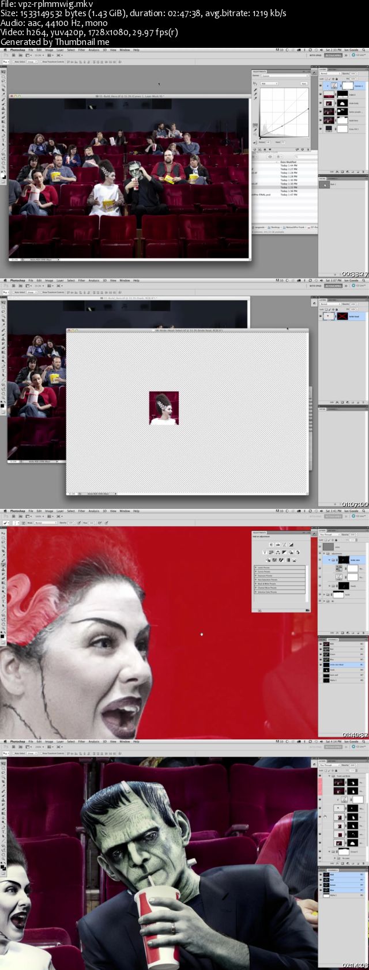In 01:07:00 frame, click bride head layer mask thumbnail
The width and height of the screenshot is (369, 970).
tap(342, 316)
